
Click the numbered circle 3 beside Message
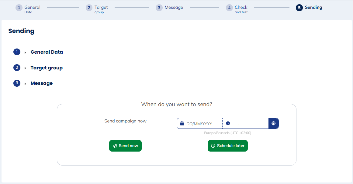17,83
